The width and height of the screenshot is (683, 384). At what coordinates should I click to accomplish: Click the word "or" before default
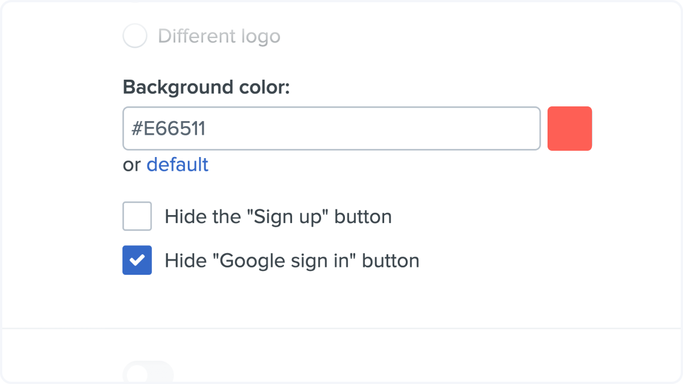point(131,165)
